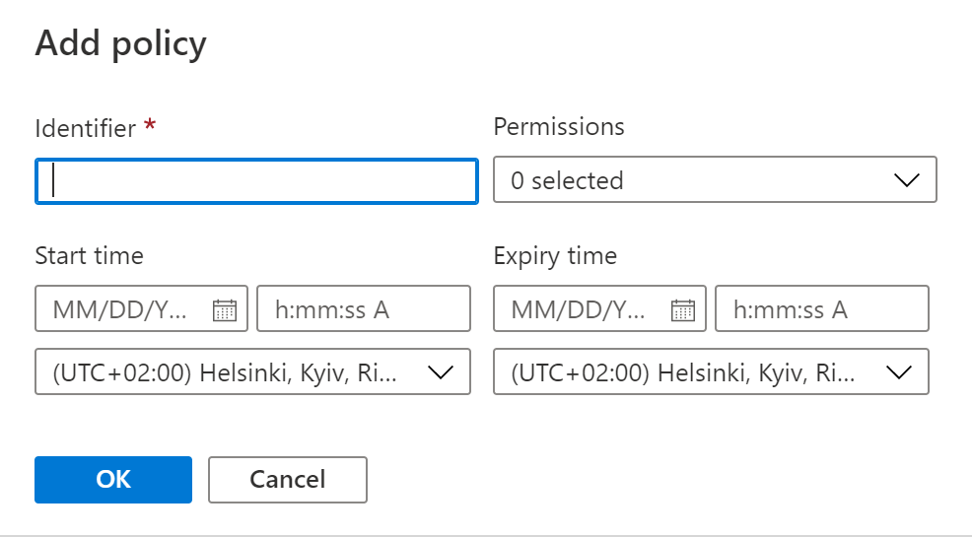This screenshot has height=537, width=972.
Task: Click the Start time h:mm:ss A field
Action: click(x=363, y=310)
